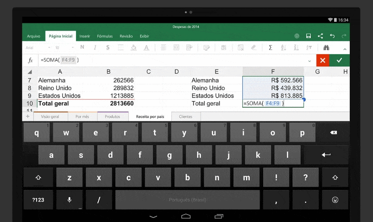
Task: Tap the Share icon in the title bar
Action: pyautogui.click(x=320, y=36)
